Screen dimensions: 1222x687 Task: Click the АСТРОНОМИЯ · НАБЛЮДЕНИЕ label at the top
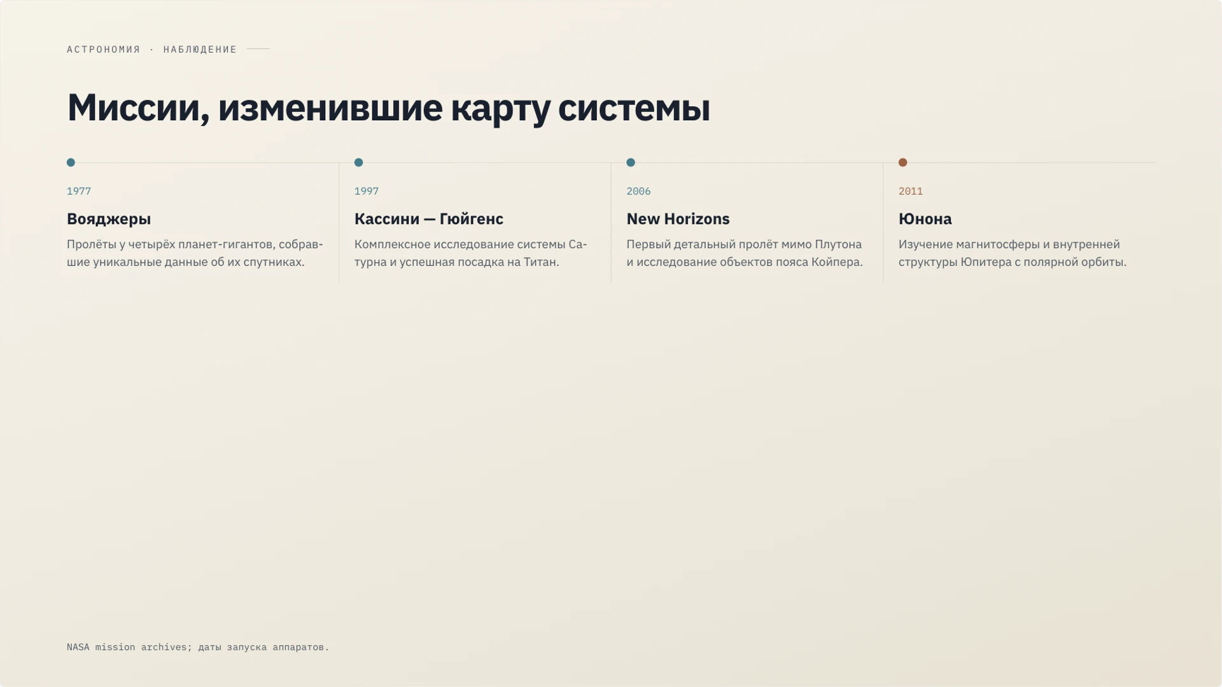152,49
